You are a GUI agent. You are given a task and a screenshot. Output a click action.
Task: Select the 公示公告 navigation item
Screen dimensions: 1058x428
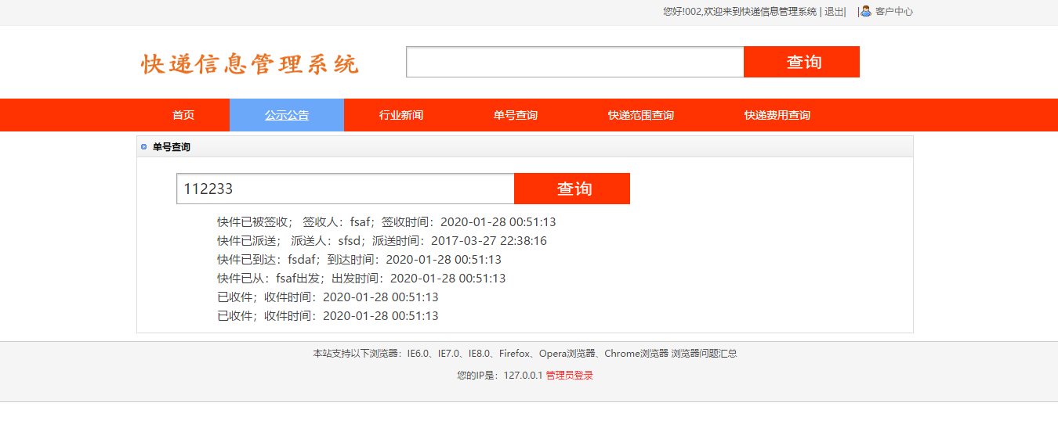287,115
